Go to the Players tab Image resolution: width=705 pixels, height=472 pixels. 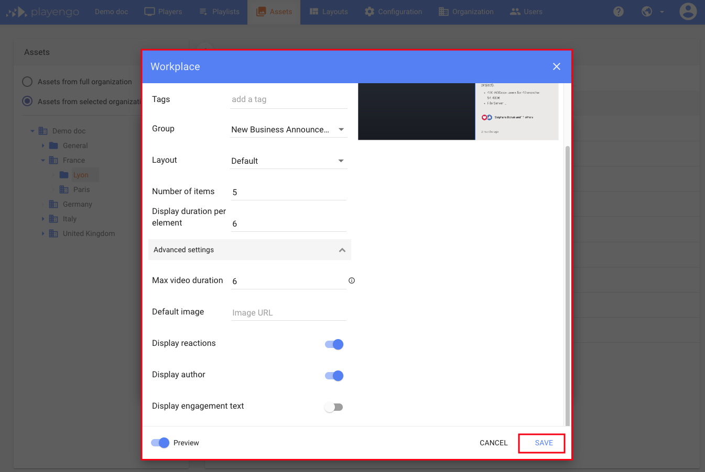[163, 12]
